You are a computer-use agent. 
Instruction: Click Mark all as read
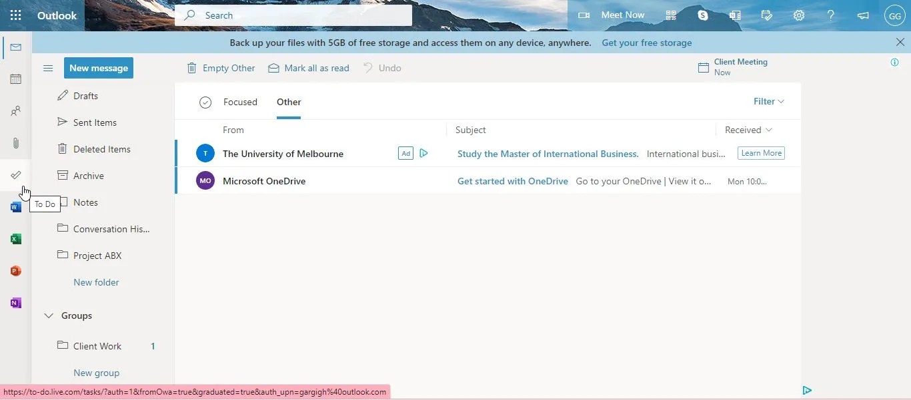pyautogui.click(x=309, y=68)
